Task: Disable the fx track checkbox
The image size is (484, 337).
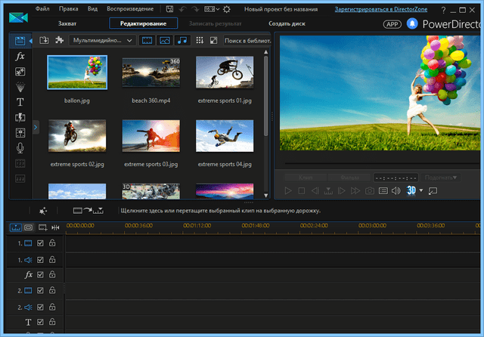Action: [x=41, y=275]
